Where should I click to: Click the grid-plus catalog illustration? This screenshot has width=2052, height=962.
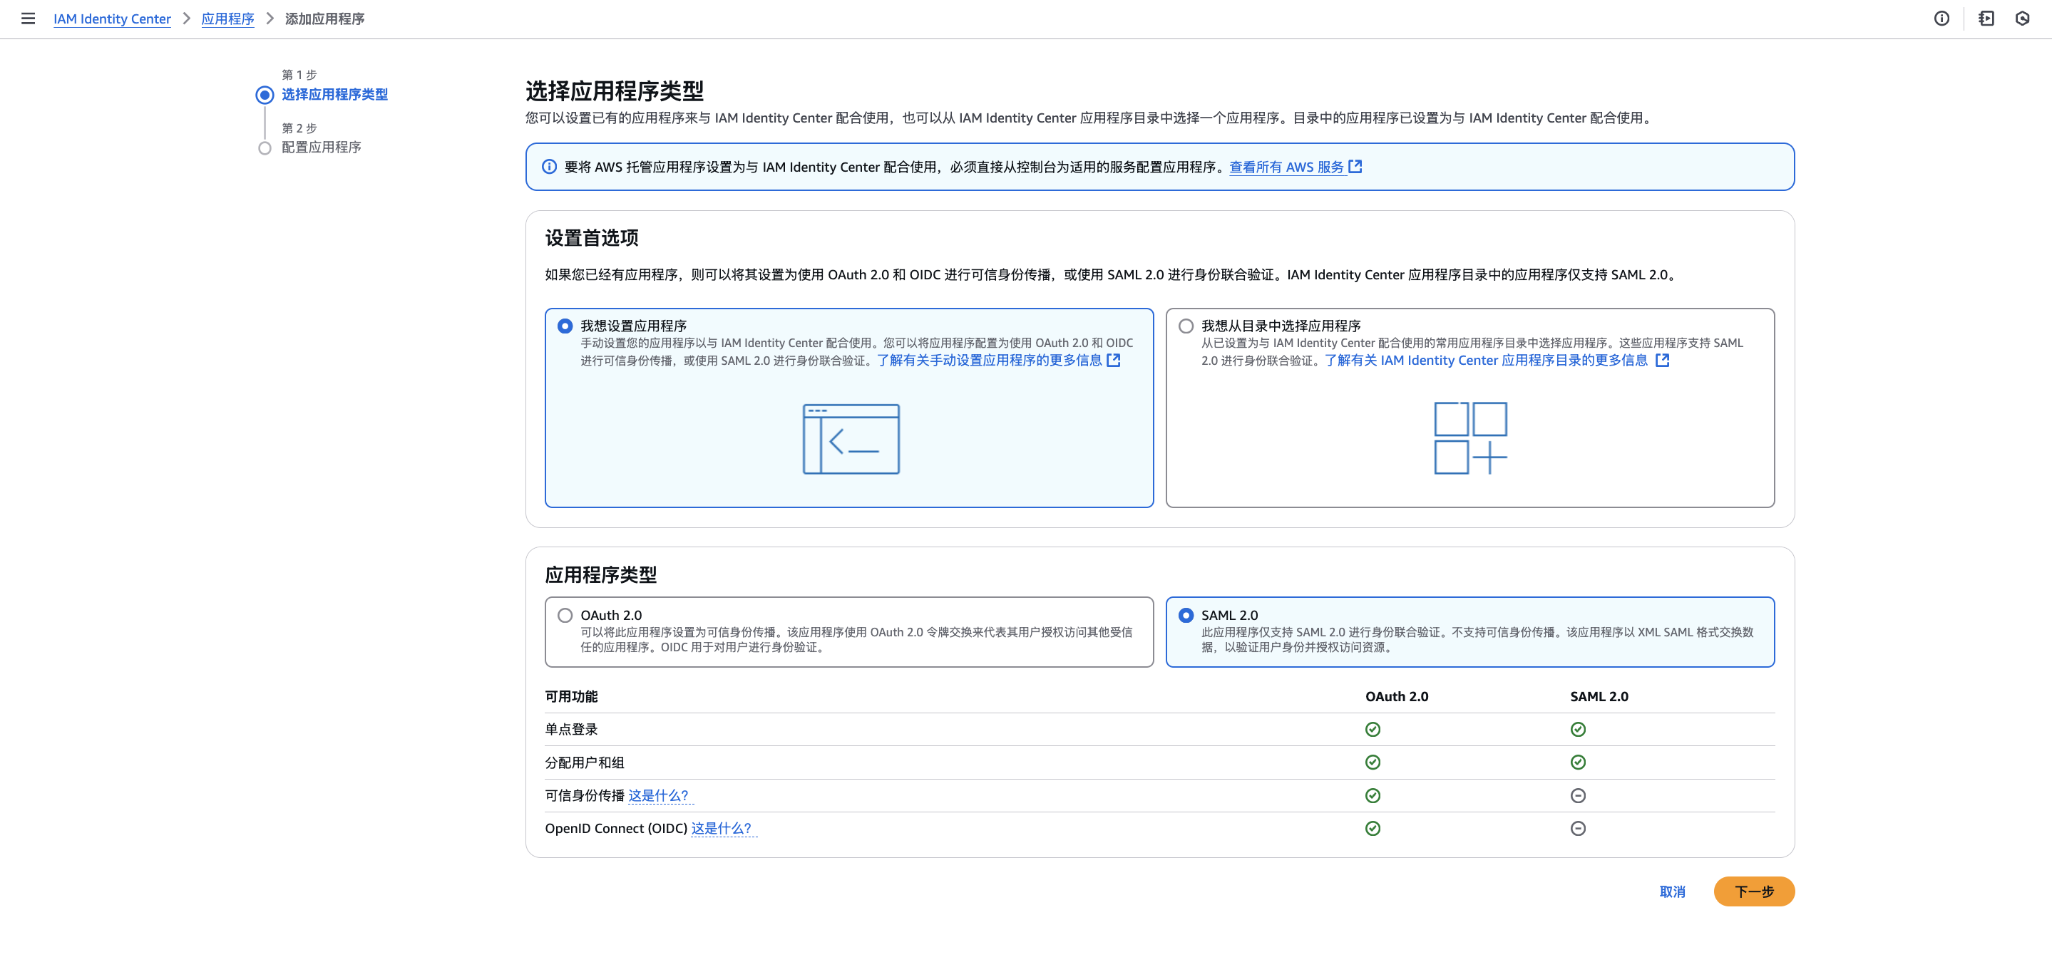click(1470, 438)
